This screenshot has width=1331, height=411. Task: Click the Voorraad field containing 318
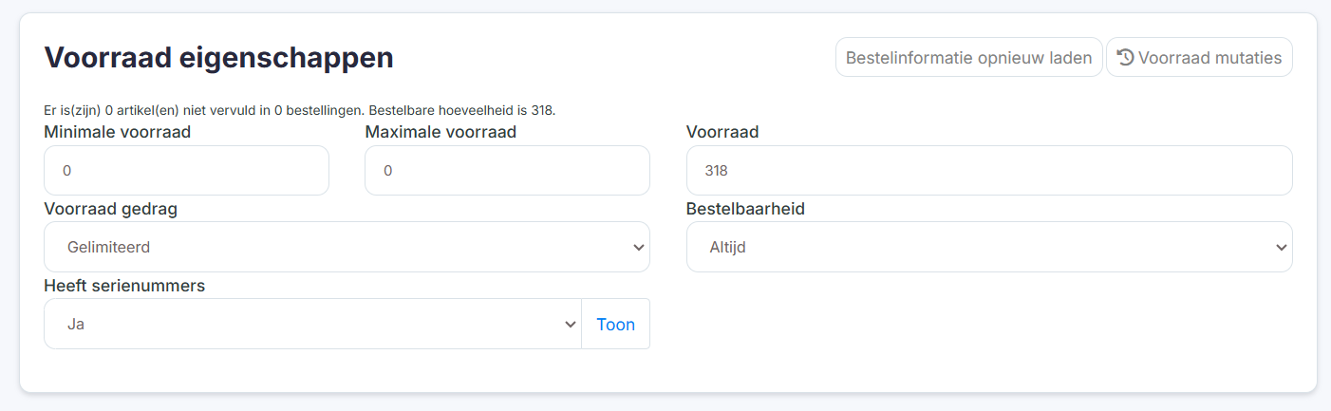989,171
